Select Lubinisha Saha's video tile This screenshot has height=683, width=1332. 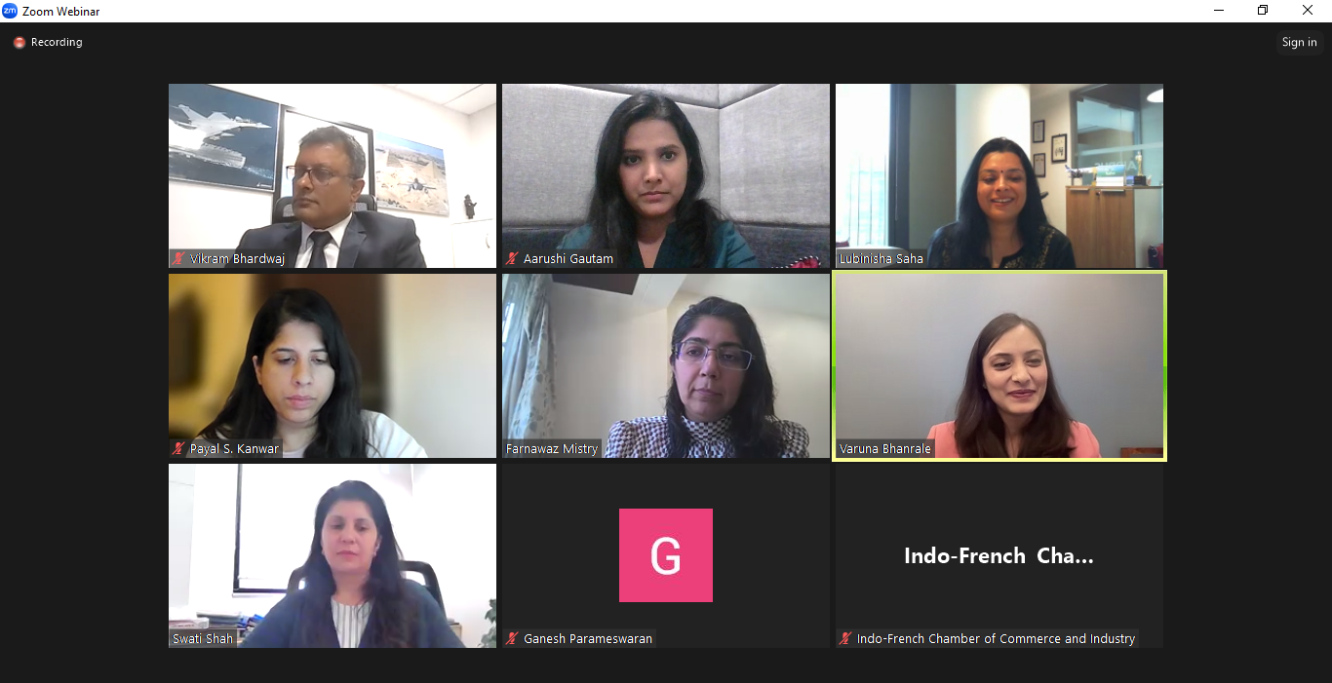tap(999, 175)
